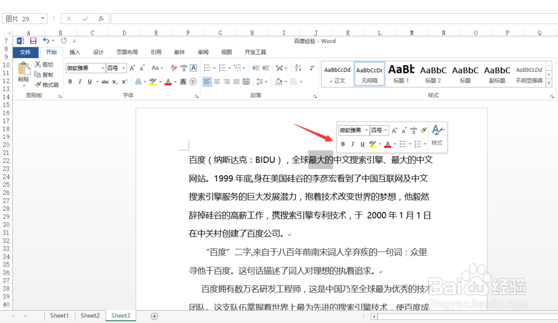Select the Sheet2 worksheet tab
Image resolution: width=558 pixels, height=323 pixels.
[x=90, y=316]
